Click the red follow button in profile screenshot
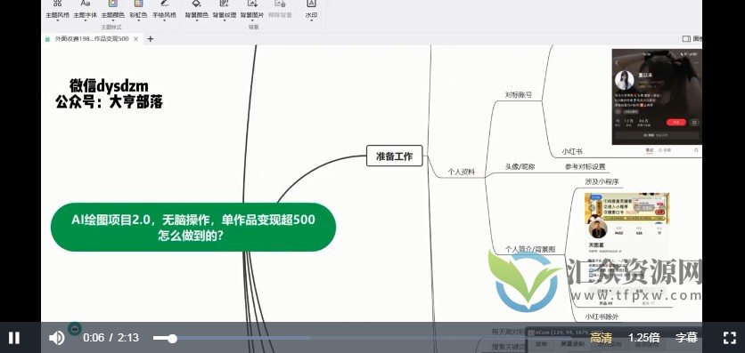The image size is (745, 353). 675,122
